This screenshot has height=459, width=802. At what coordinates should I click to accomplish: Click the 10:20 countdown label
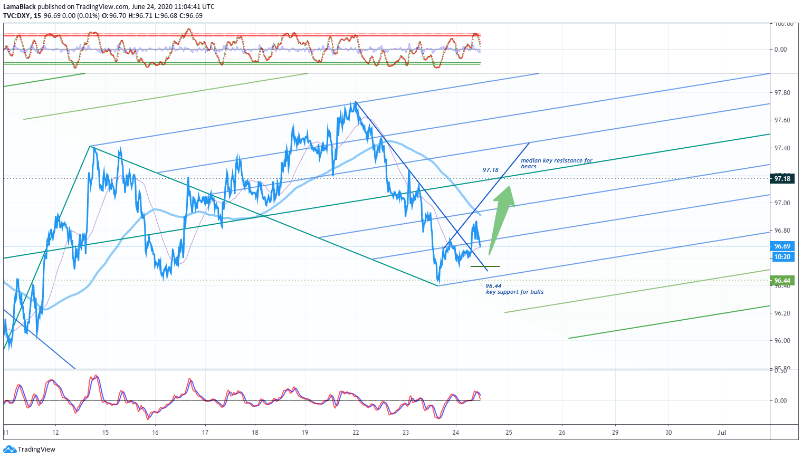coord(782,257)
